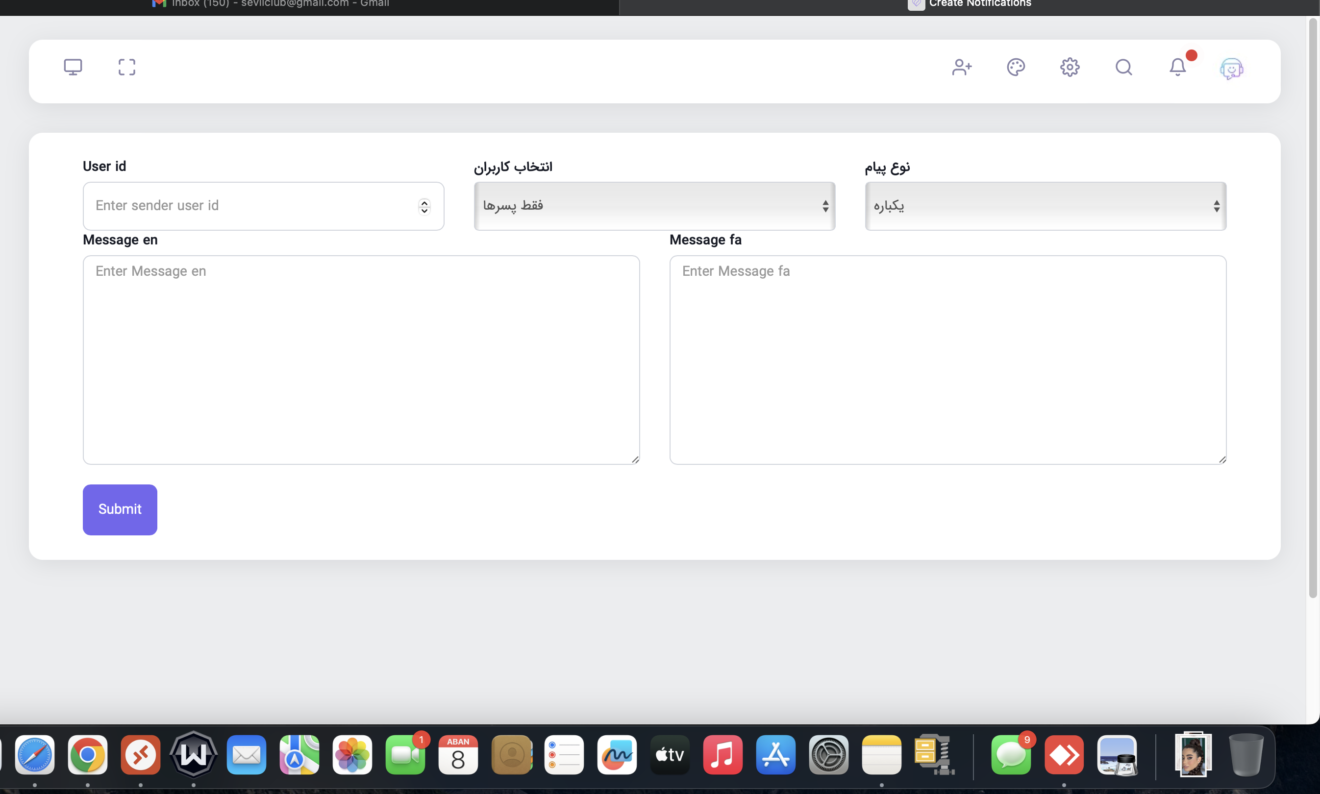This screenshot has width=1320, height=794.
Task: Click the page vertical scrollbar
Action: tap(1313, 308)
